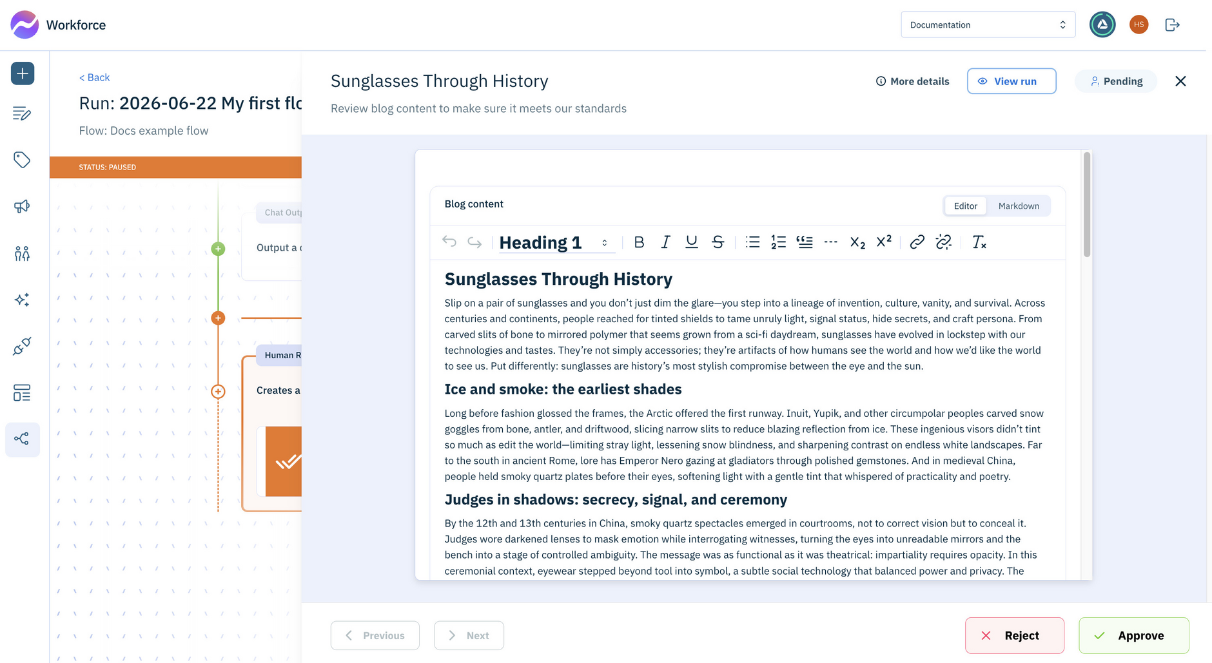Switch to Markdown view
The width and height of the screenshot is (1212, 663).
(1019, 206)
